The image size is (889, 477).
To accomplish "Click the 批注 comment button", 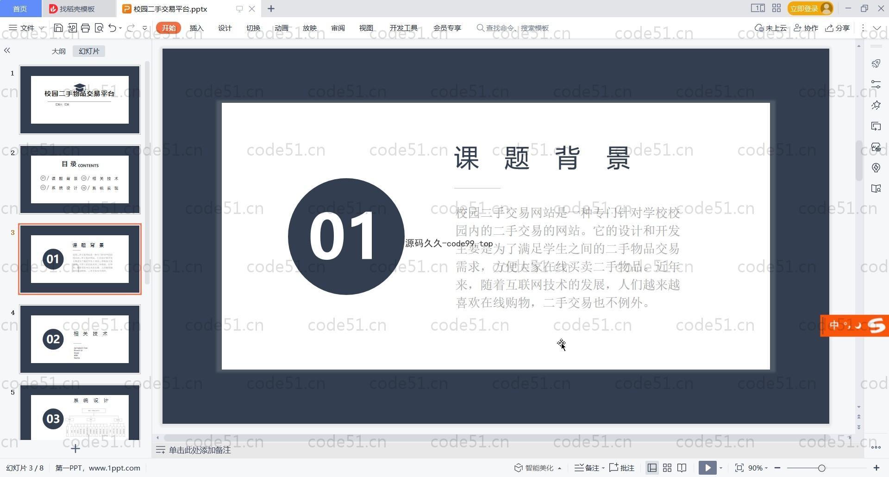I will [622, 468].
